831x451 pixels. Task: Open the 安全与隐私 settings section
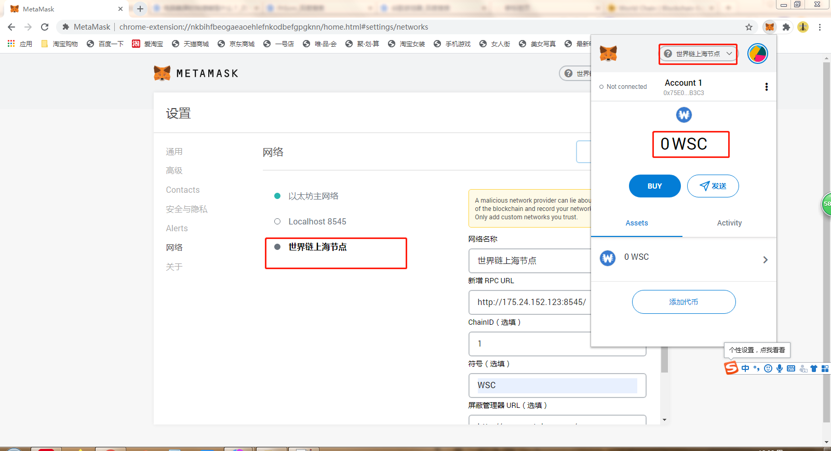click(x=186, y=209)
